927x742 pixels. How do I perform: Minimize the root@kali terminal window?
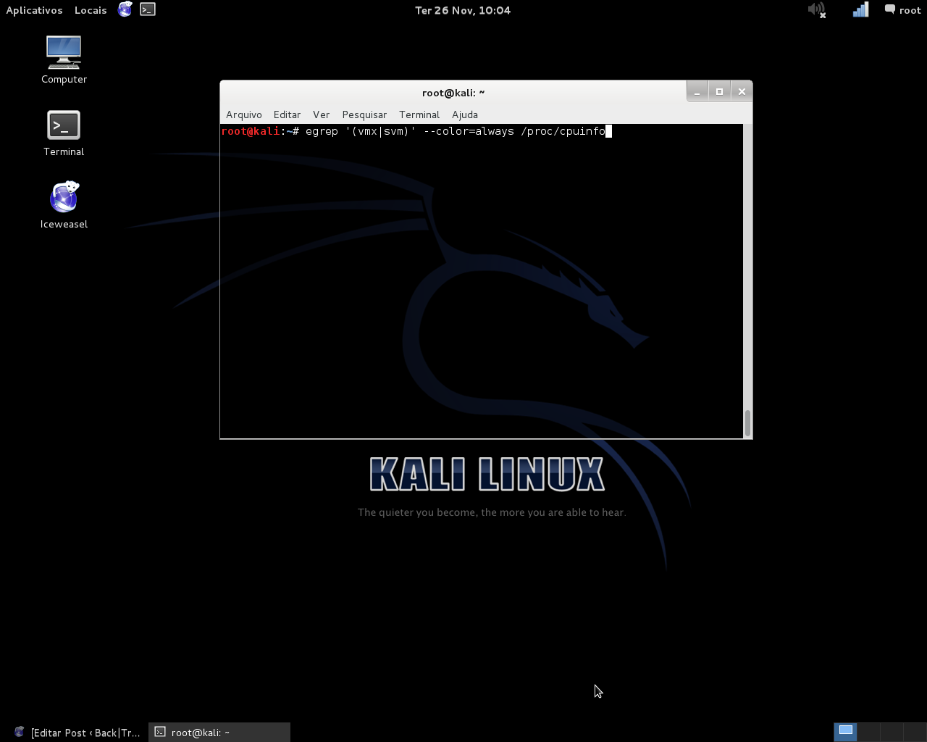(697, 91)
